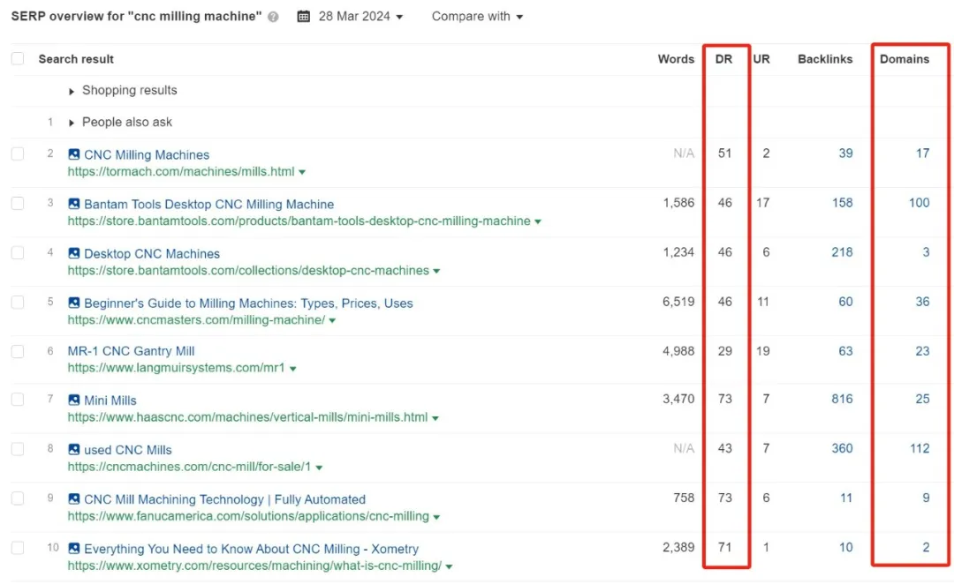Open the cncmasters.com milling-machine URL
Image resolution: width=954 pixels, height=584 pixels.
coord(196,320)
